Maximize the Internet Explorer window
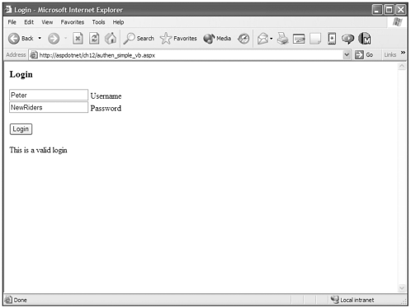Viewport: 411px width, 308px height. click(x=389, y=10)
